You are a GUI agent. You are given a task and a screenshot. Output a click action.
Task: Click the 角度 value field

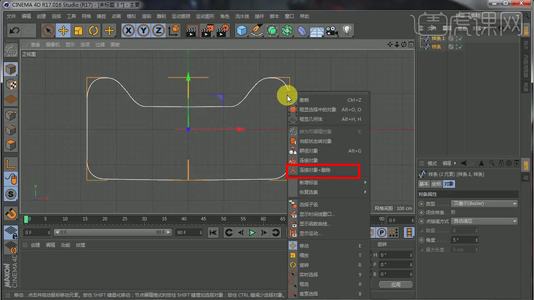click(464, 240)
